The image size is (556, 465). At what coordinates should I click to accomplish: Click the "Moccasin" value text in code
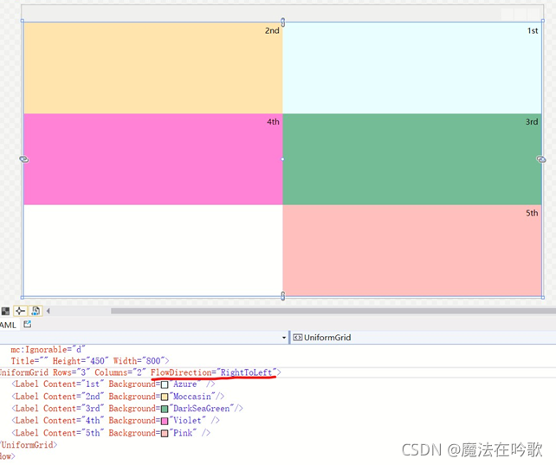pos(192,397)
